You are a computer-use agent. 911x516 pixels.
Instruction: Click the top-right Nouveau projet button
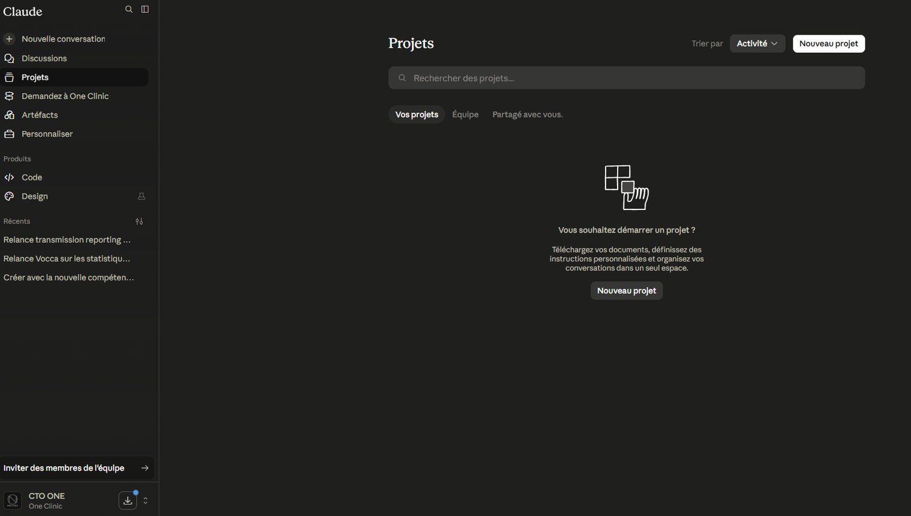(828, 44)
